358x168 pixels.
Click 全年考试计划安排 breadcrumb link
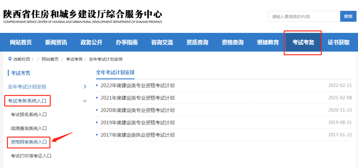click(106, 59)
